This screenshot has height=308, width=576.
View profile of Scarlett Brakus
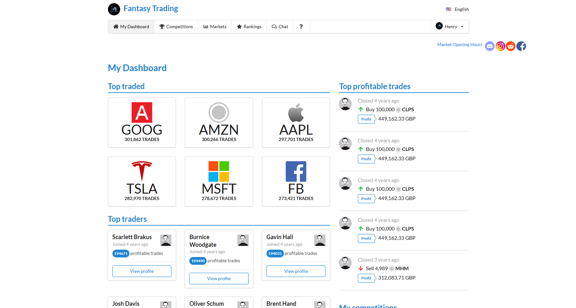pos(142,271)
